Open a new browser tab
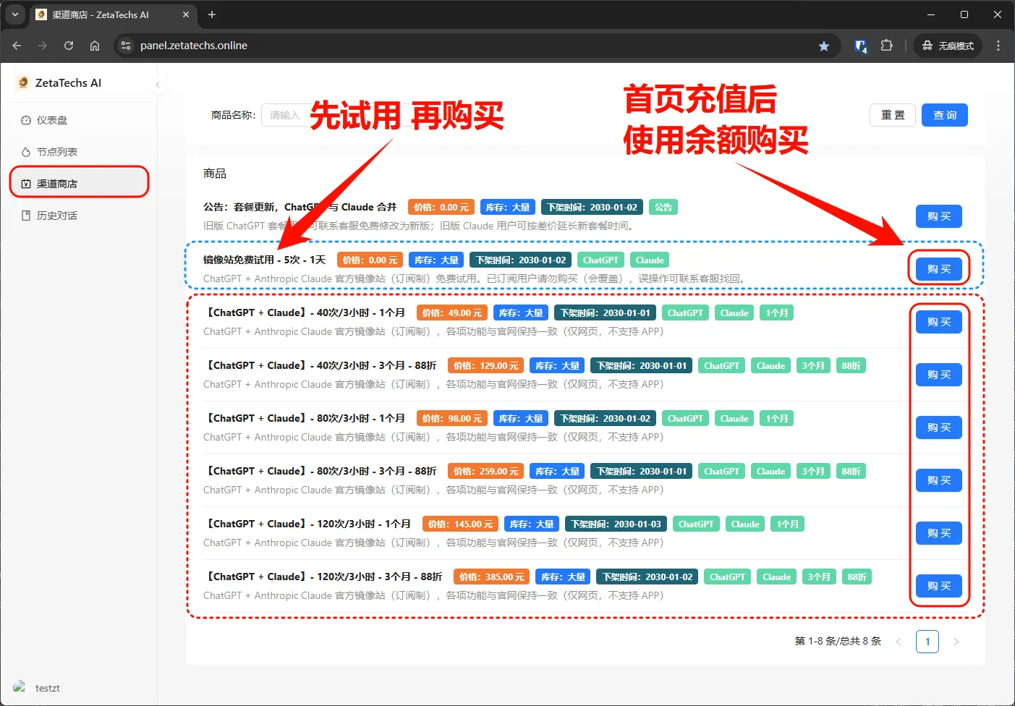 click(x=212, y=14)
